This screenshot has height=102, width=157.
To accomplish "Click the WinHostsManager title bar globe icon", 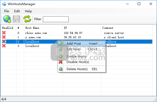I will tap(4, 4).
